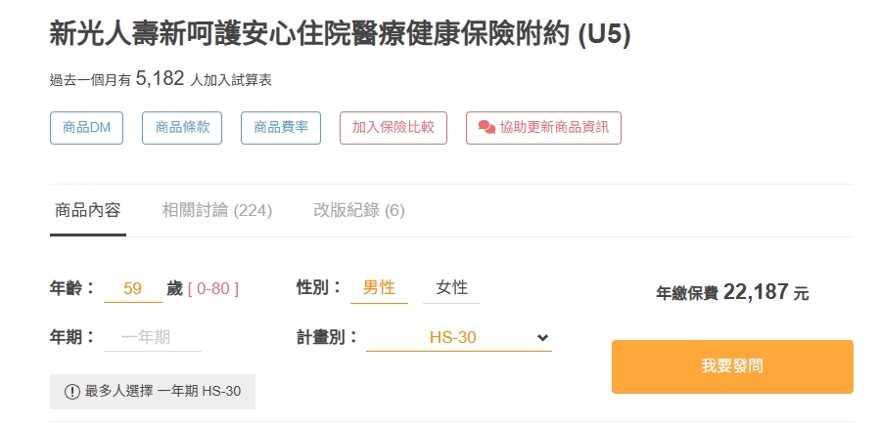The image size is (879, 426).
Task: Expand the 計畫別 HS-30 dropdown
Action: (458, 338)
